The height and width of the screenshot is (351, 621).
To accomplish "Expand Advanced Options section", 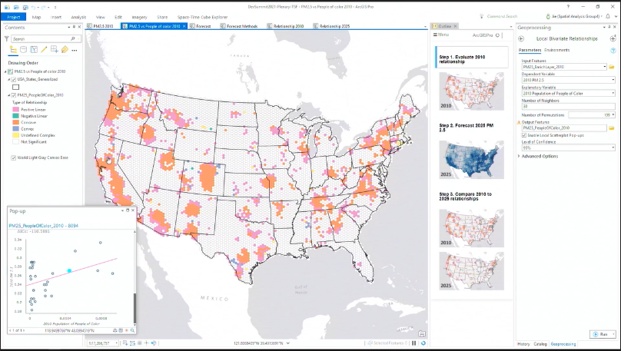I will point(519,157).
